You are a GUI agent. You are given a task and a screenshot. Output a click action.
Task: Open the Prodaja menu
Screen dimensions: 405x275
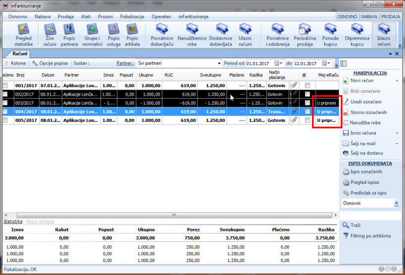66,16
